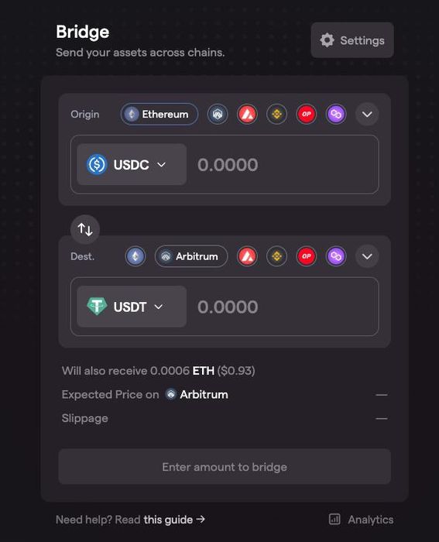Choose Avalanche as origin chain

pos(247,114)
